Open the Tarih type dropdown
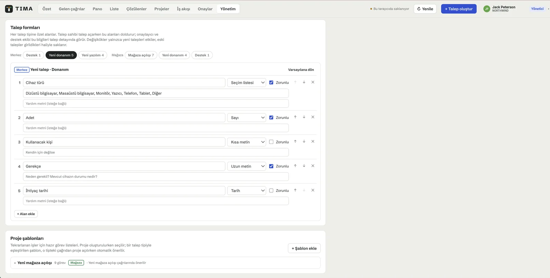 246,191
